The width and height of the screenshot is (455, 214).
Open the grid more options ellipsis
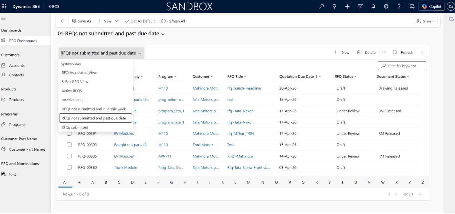423,52
